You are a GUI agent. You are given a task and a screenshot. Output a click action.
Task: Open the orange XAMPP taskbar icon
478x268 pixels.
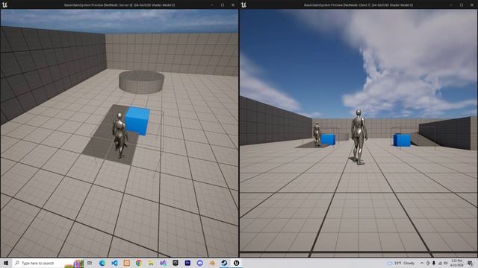126,263
